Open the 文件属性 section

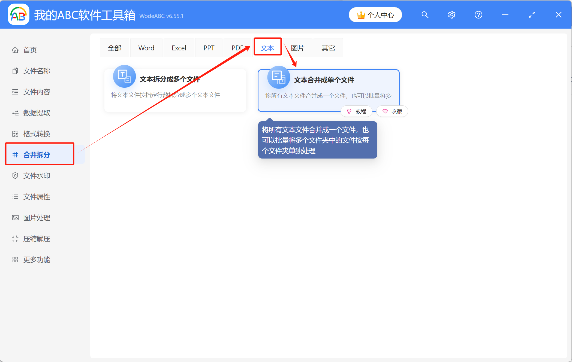(x=37, y=197)
